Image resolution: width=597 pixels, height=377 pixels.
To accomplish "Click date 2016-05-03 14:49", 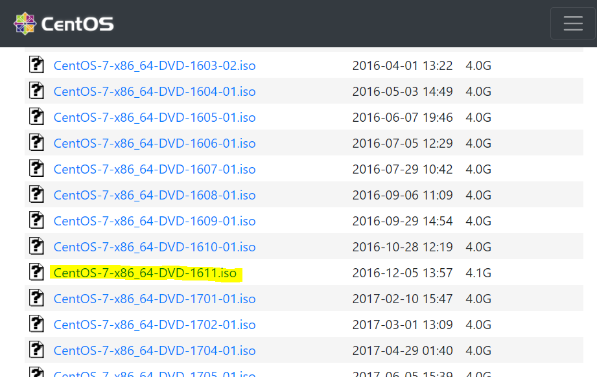I will [403, 92].
